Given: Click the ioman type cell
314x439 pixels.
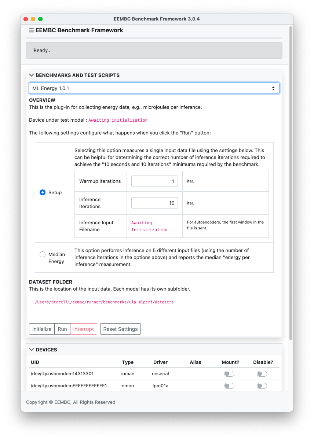Looking at the screenshot, I should (x=128, y=374).
